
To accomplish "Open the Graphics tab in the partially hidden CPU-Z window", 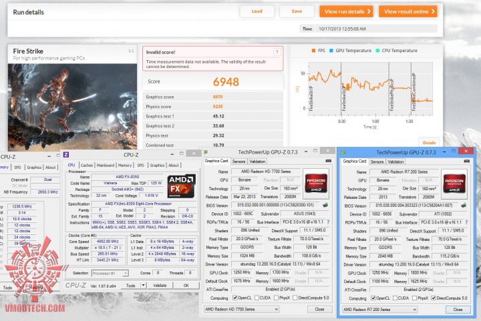I will (34, 168).
